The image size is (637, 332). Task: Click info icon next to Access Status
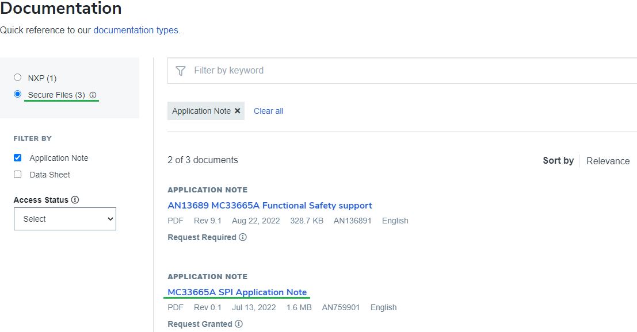tap(75, 200)
